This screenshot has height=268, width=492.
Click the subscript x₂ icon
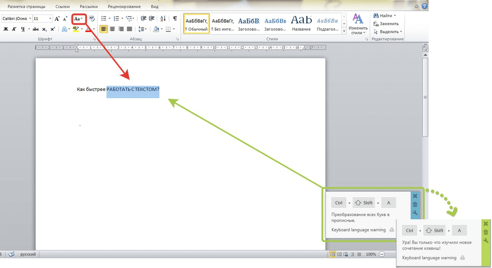[x=44, y=29]
